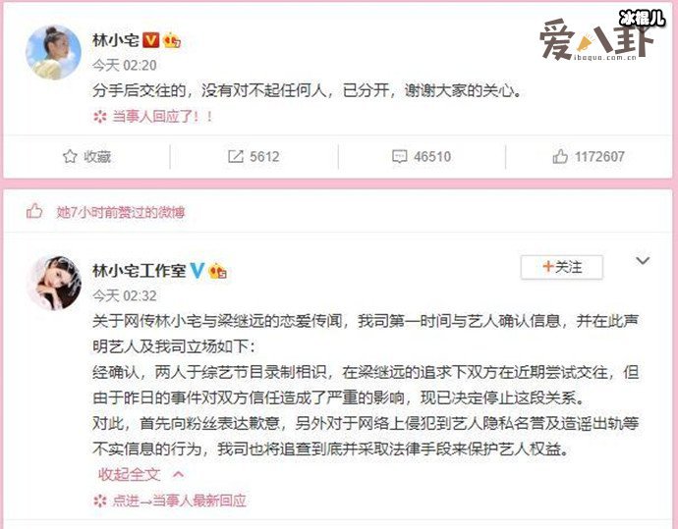678x529 pixels.
Task: Collapse full text via 收起全文
Action: coord(130,475)
